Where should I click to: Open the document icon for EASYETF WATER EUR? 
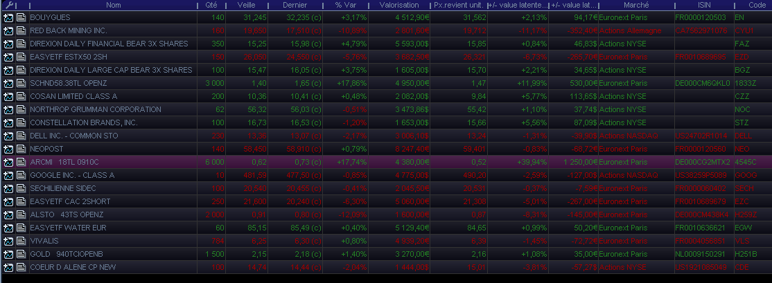point(21,228)
